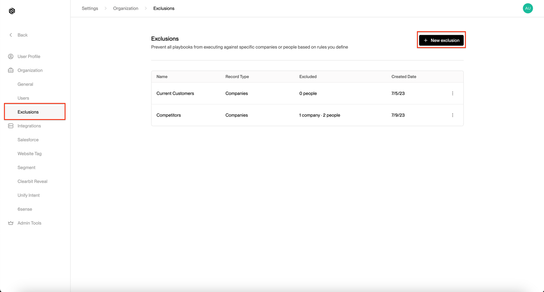The image size is (544, 292).
Task: Go to Settings in breadcrumb
Action: (90, 8)
